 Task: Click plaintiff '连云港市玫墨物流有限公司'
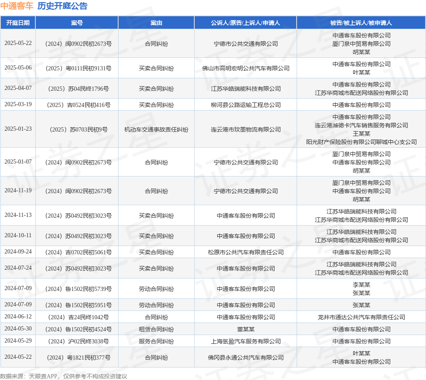(x=245, y=130)
